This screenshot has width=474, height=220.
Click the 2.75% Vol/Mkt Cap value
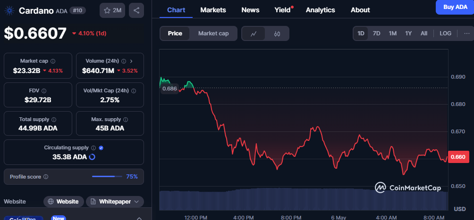pos(110,99)
